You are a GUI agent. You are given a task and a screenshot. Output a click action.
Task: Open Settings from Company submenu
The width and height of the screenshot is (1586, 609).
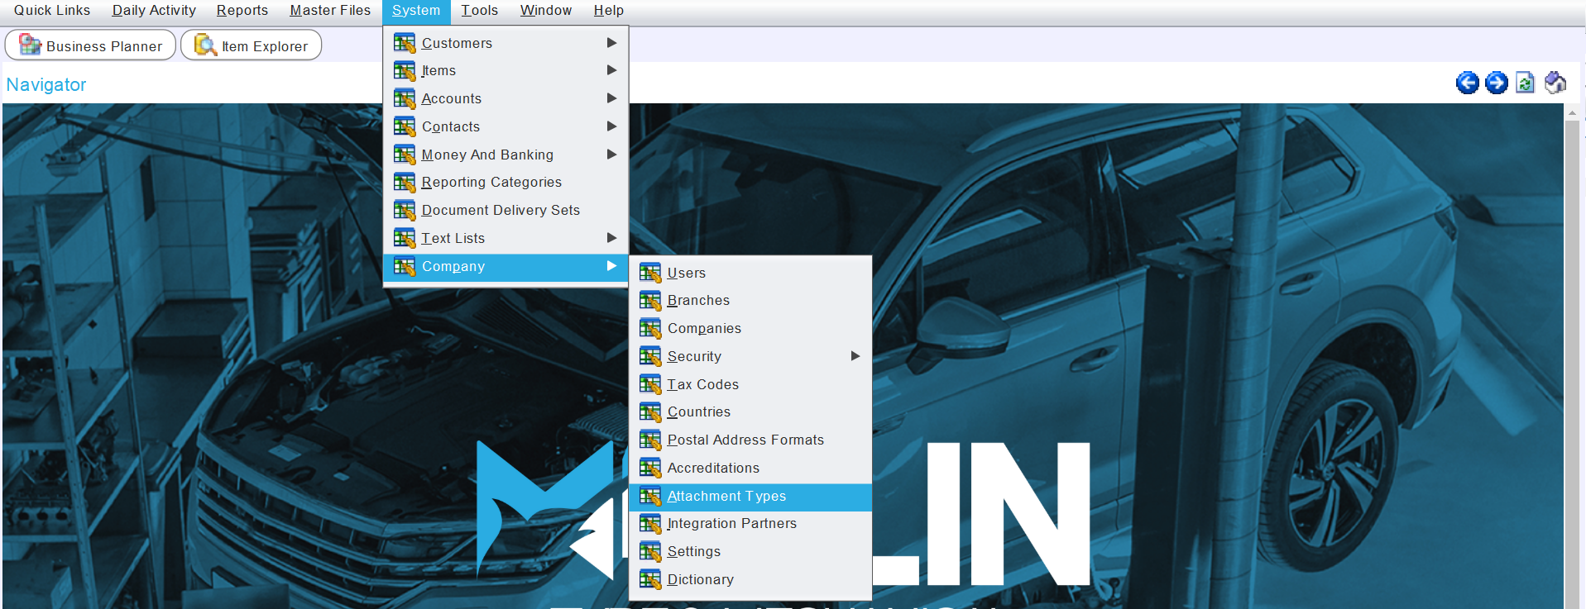tap(750, 551)
